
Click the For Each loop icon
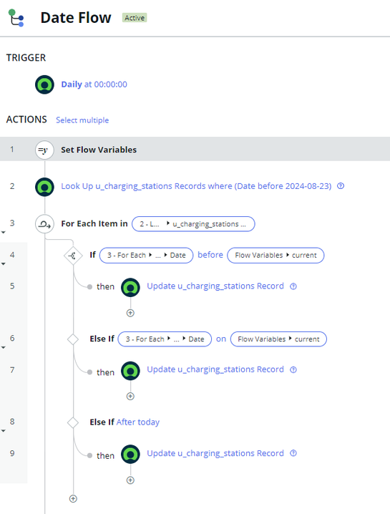pos(44,224)
